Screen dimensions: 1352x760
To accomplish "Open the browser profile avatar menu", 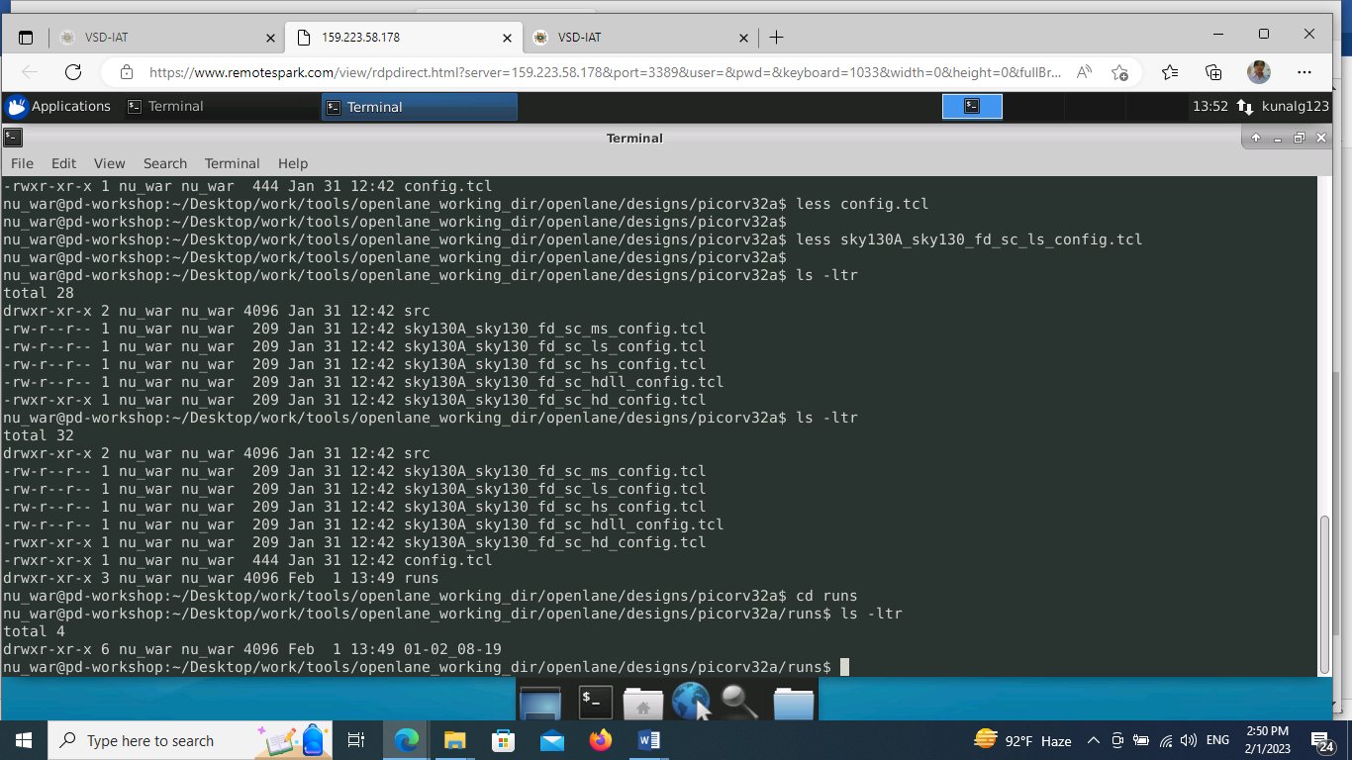I will tap(1258, 72).
